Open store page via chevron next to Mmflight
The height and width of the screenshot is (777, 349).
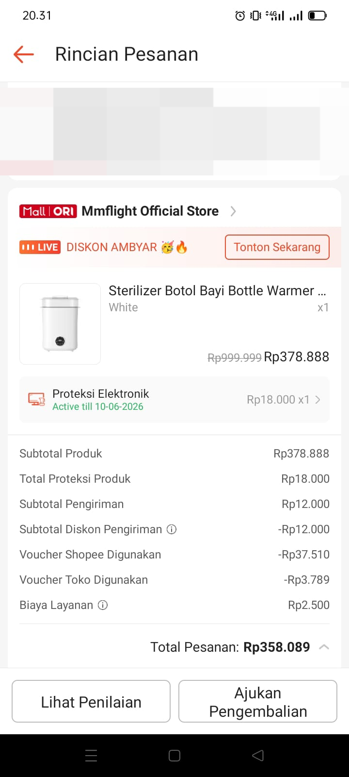[x=233, y=211]
